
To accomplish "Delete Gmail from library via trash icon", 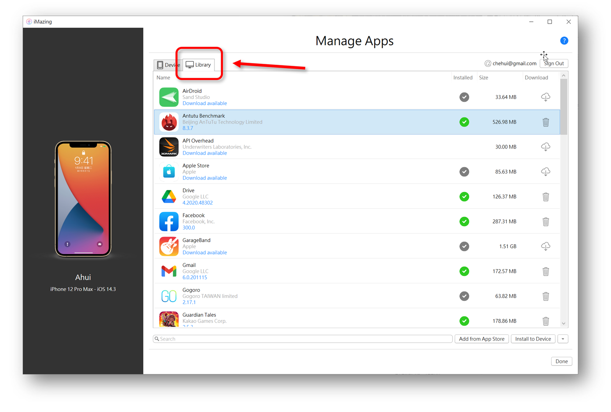I will 545,271.
